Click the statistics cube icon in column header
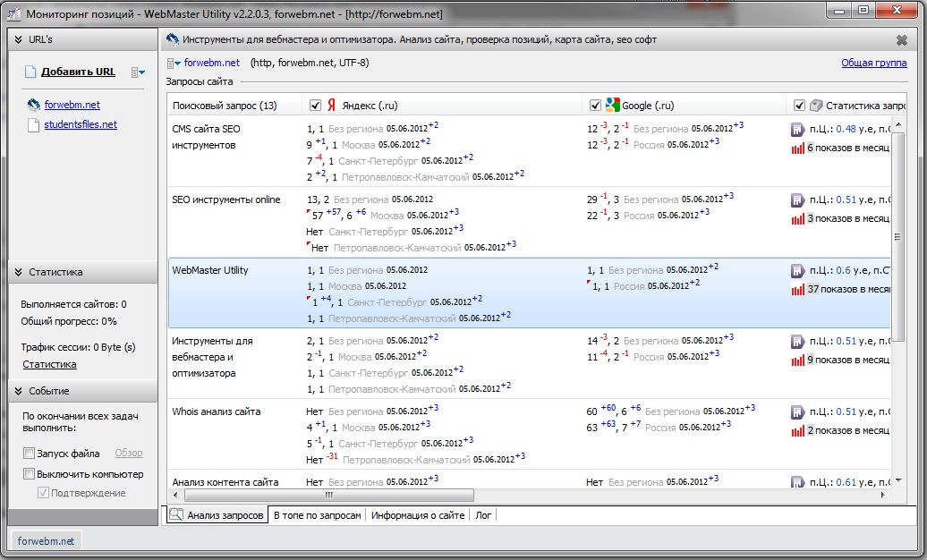 click(x=815, y=106)
